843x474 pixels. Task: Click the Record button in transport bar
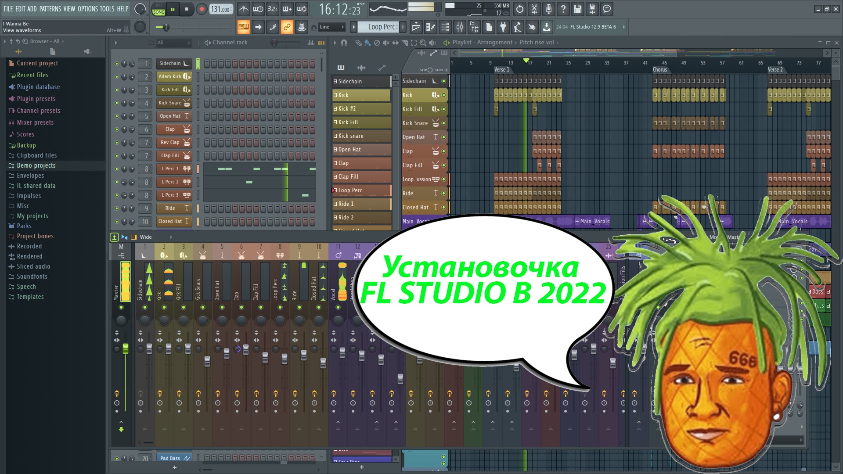[201, 9]
